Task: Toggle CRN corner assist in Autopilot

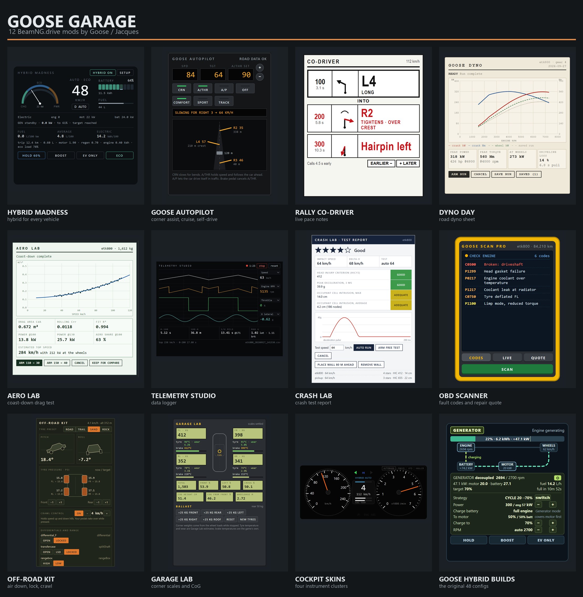Action: coord(181,89)
